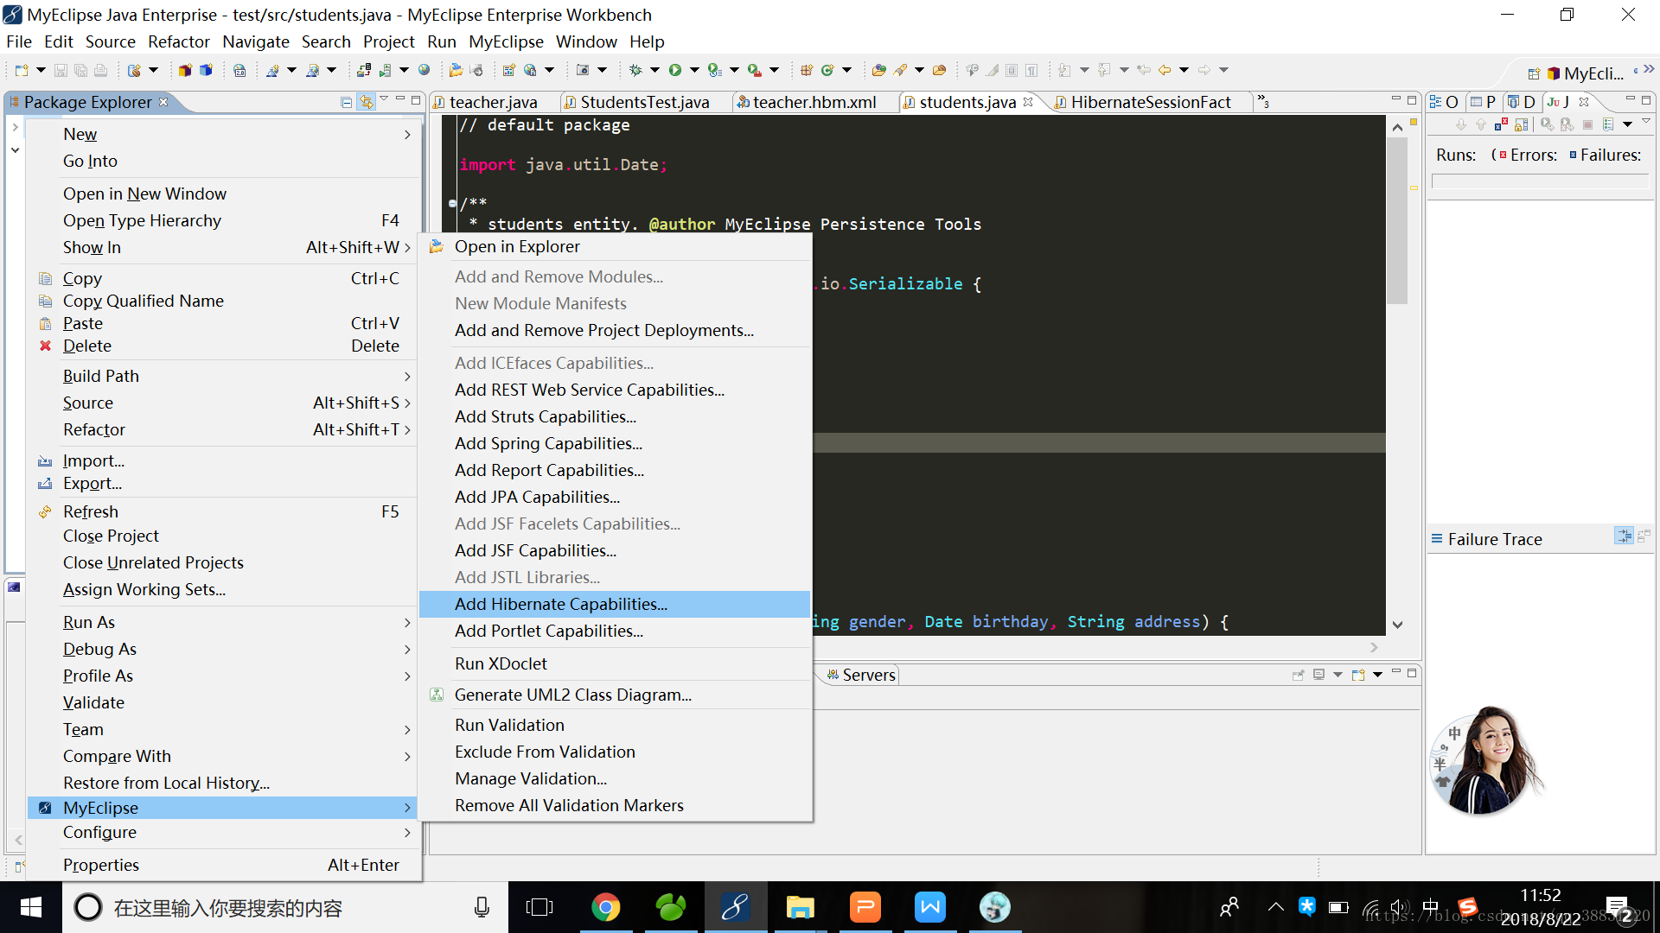Click the JUnit Test Run History icon
Screen dimensions: 1660x933
tap(1608, 124)
